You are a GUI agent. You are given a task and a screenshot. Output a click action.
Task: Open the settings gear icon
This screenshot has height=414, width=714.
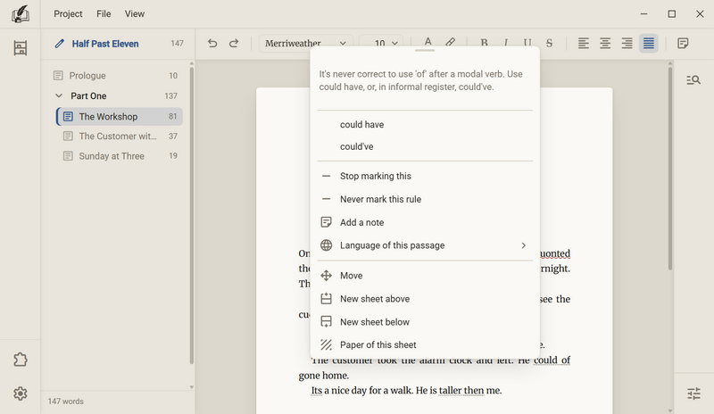click(20, 393)
